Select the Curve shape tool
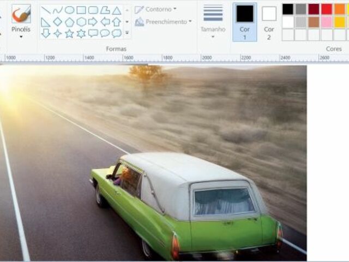Viewport: 349px width, 262px height. click(x=57, y=10)
